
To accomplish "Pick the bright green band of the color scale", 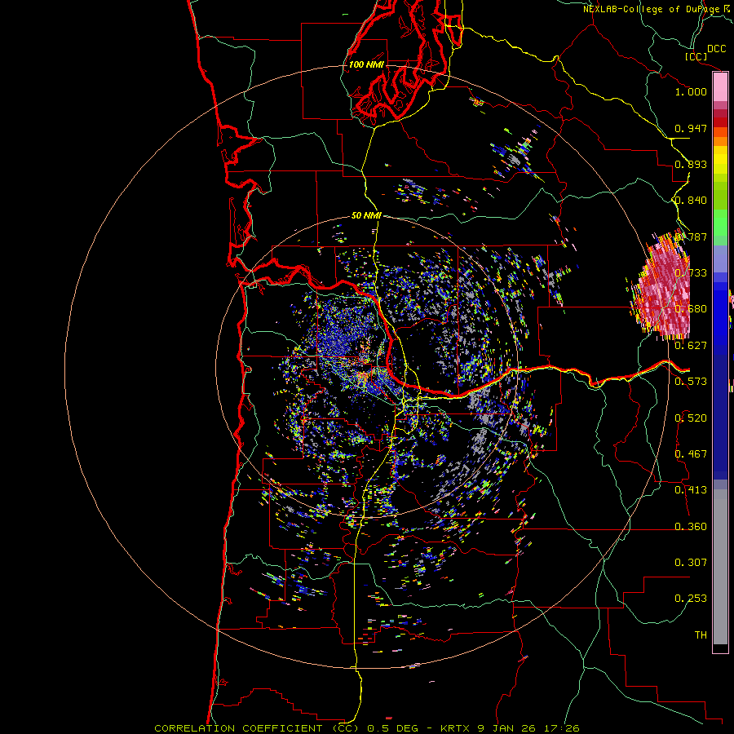I will [x=720, y=223].
